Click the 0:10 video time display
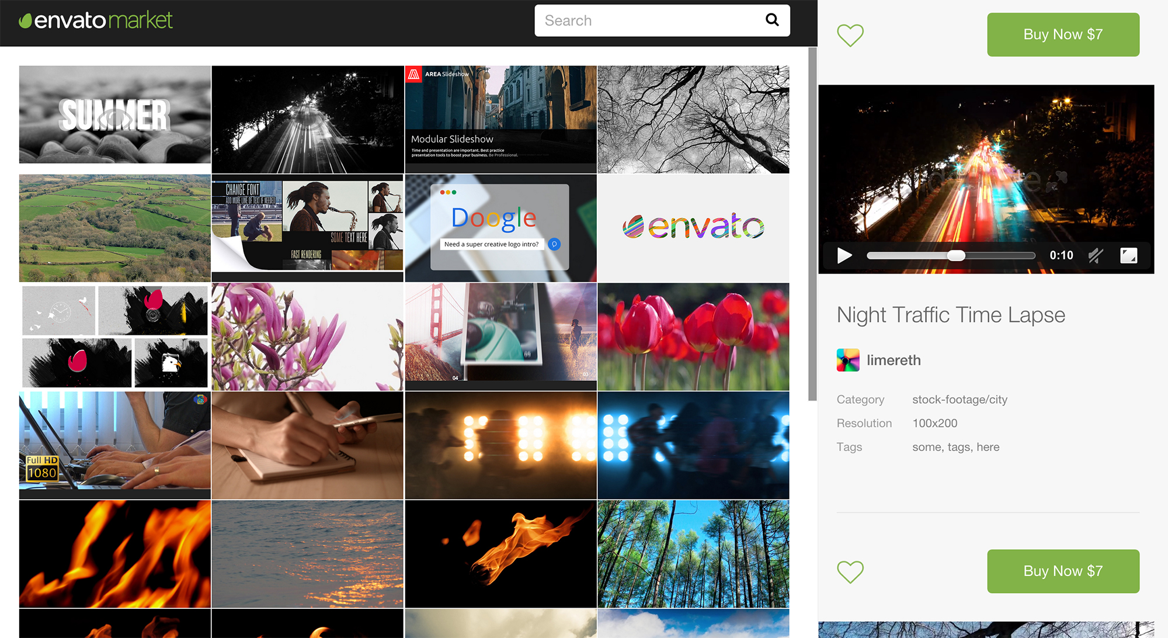The image size is (1168, 638). click(x=1061, y=255)
